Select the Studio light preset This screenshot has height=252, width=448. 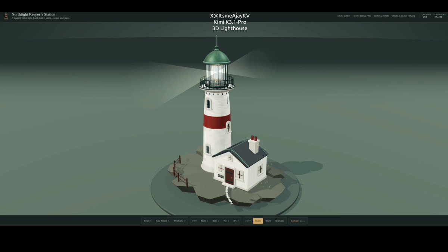click(x=258, y=221)
